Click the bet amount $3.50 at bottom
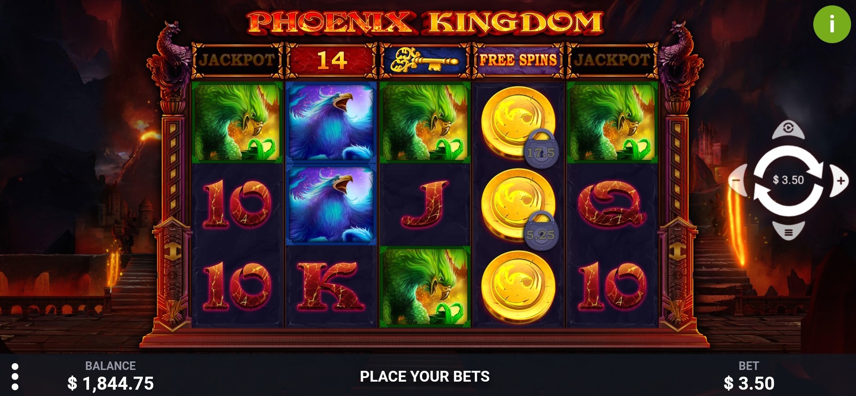 (x=749, y=383)
